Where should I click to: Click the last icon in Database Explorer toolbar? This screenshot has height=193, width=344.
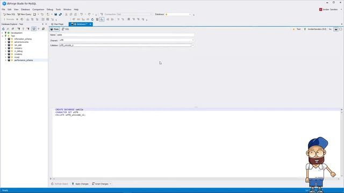43,28
